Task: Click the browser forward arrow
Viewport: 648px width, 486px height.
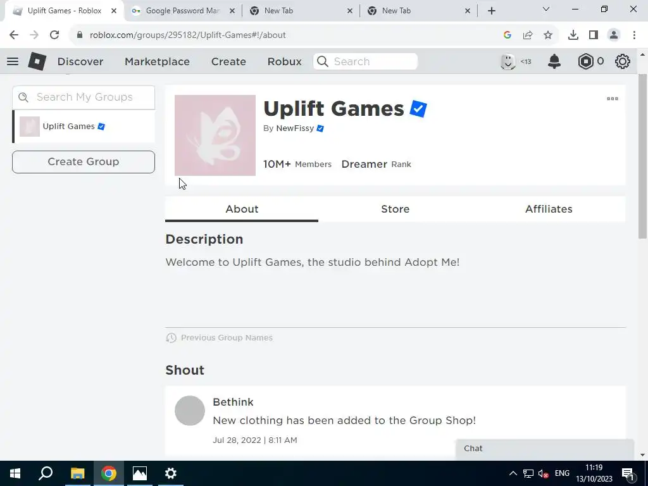Action: (x=34, y=35)
